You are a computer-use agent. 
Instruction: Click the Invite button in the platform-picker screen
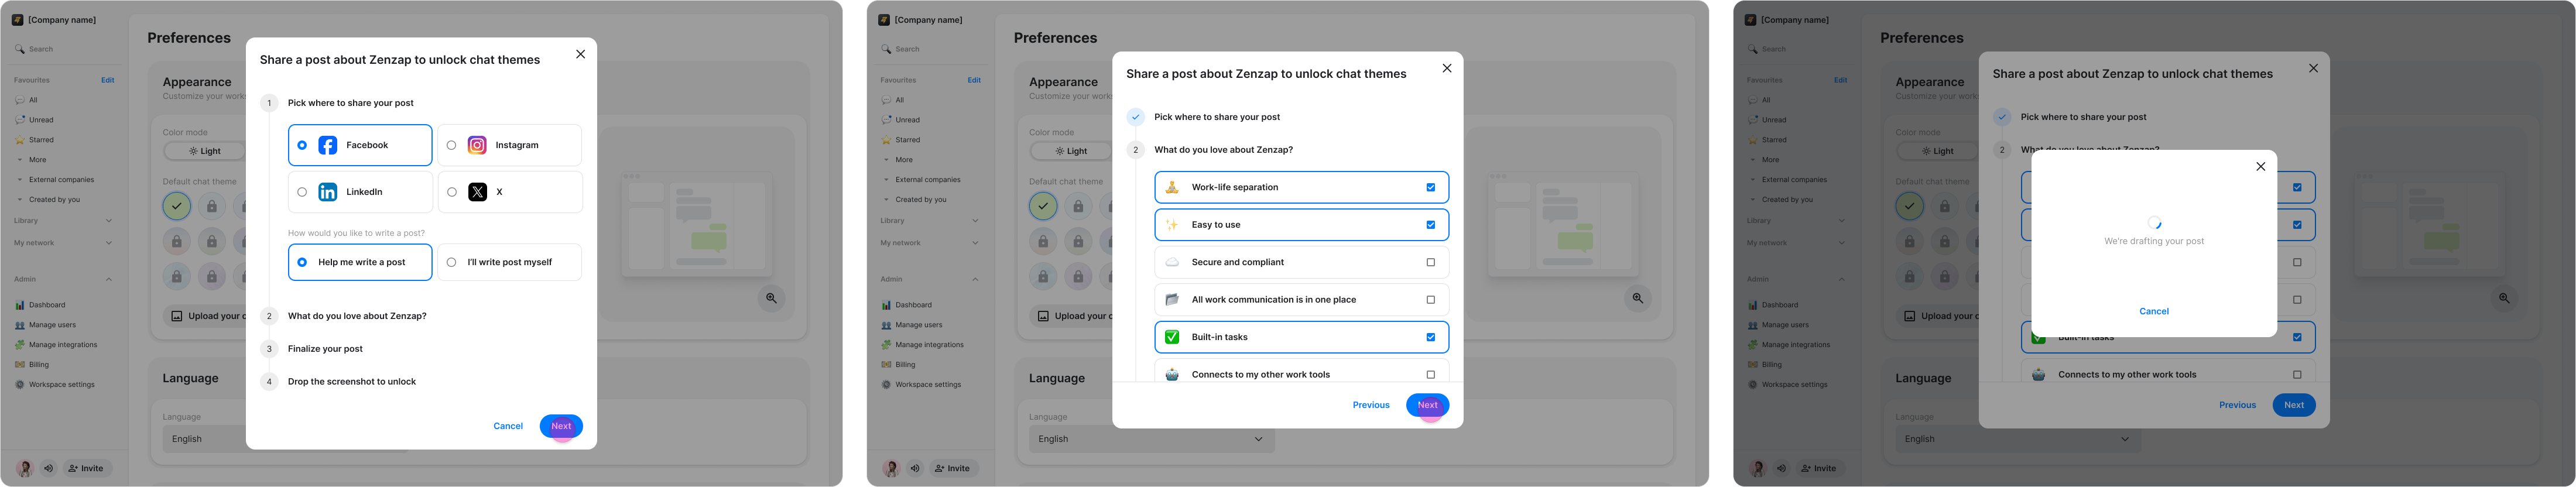tap(88, 468)
